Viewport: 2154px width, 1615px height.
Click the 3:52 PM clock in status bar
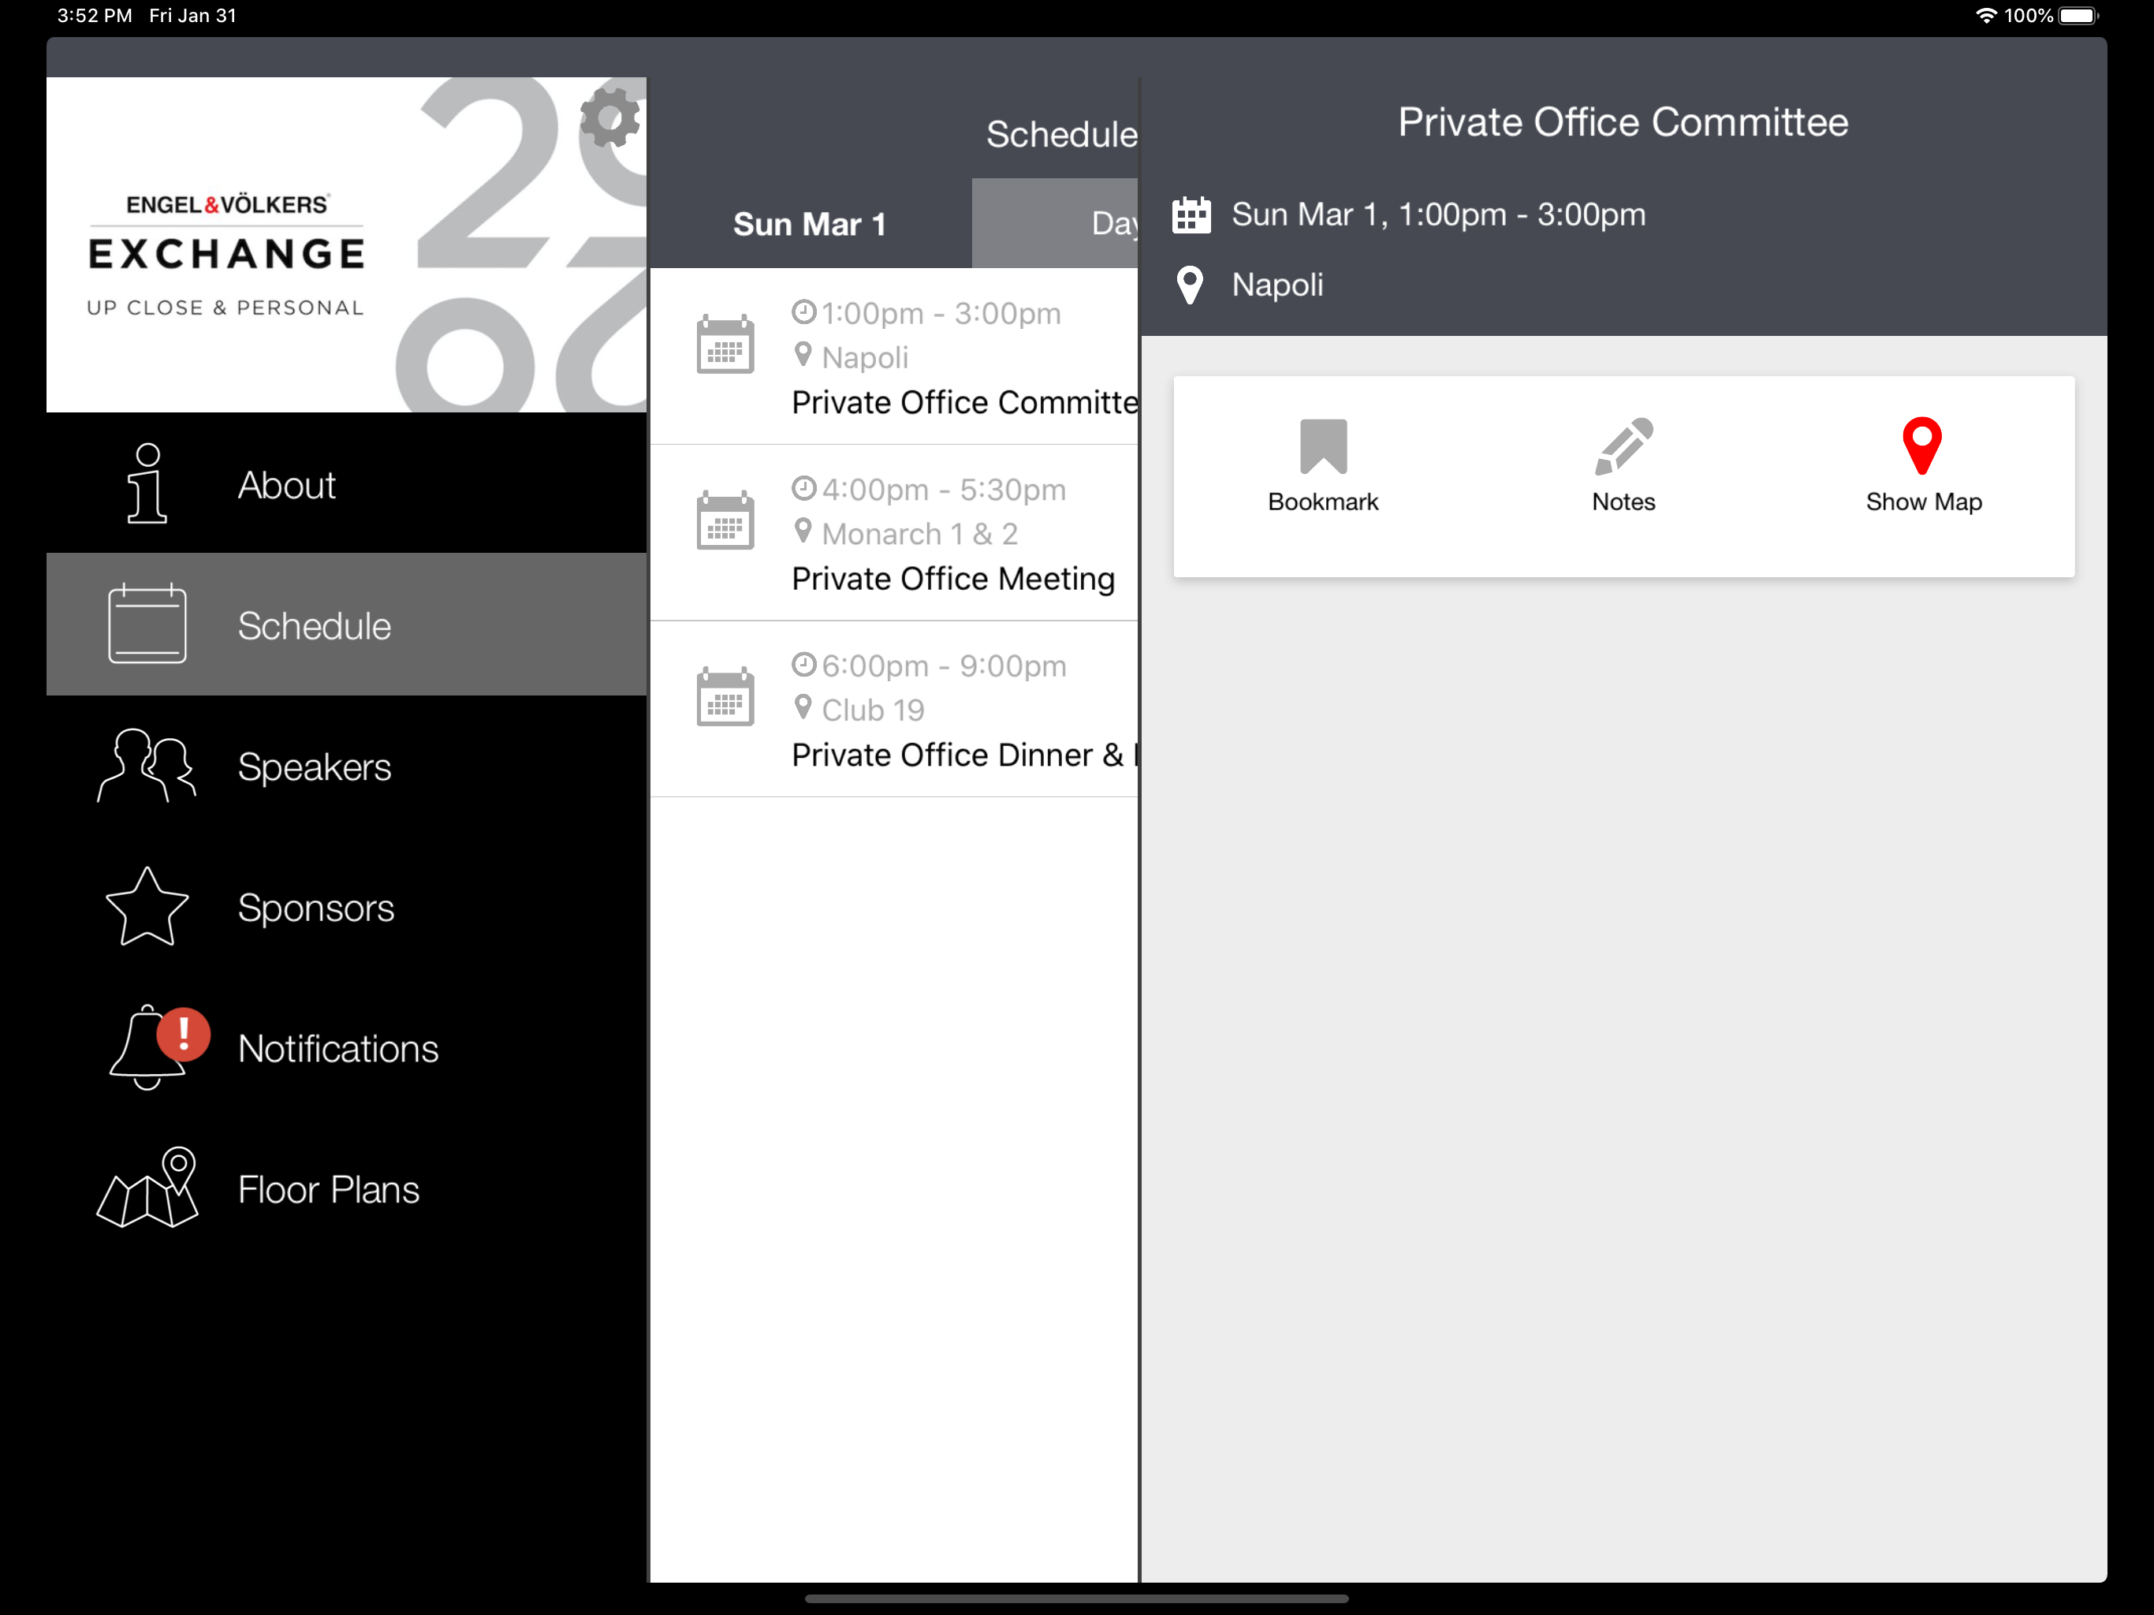[x=95, y=16]
